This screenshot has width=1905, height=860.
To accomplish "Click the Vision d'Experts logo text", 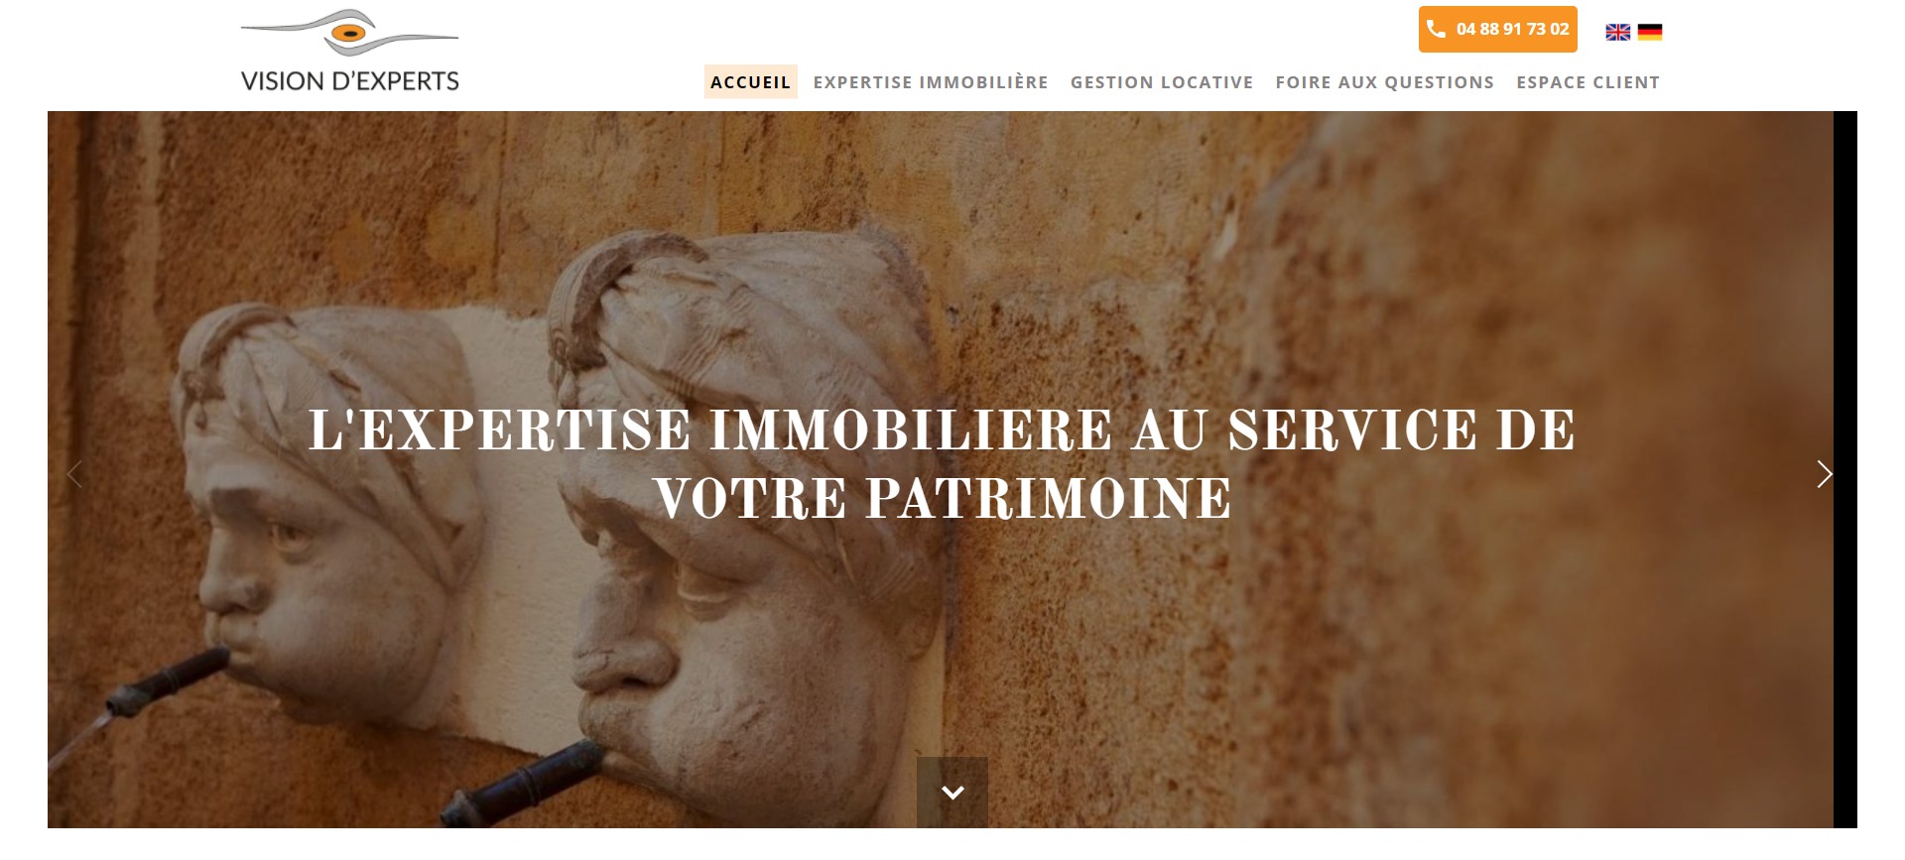I will click(349, 81).
